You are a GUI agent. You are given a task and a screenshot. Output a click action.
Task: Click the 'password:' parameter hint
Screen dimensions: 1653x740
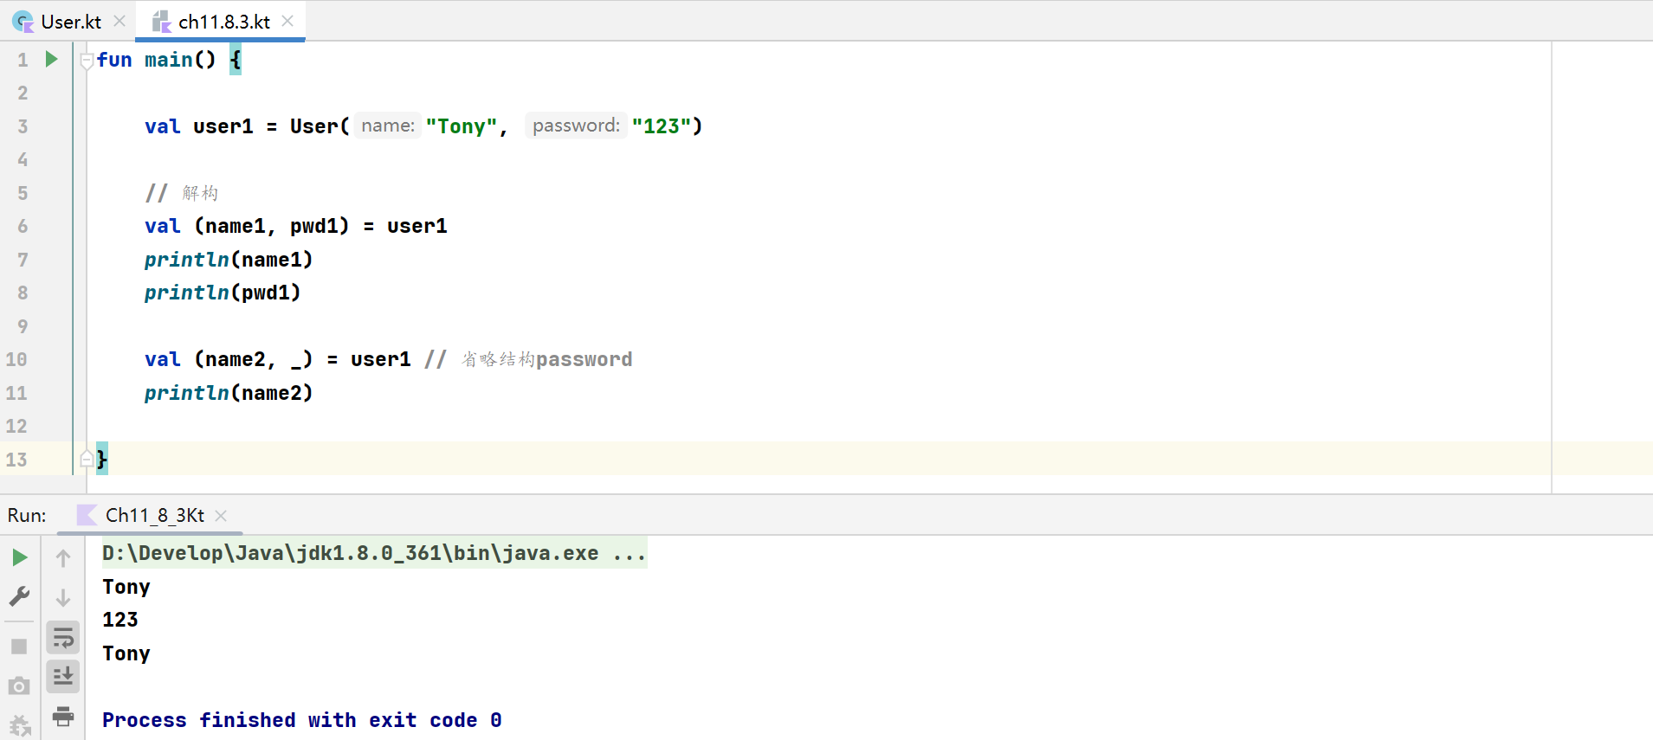click(576, 125)
